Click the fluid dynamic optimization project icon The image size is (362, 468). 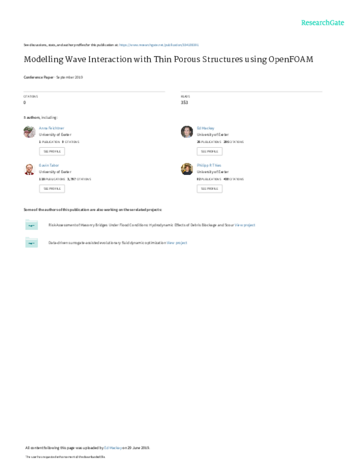[31, 242]
